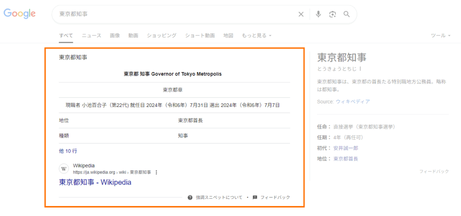The height and width of the screenshot is (216, 461).
Task: Clear the search box with X icon
Action: [x=301, y=14]
